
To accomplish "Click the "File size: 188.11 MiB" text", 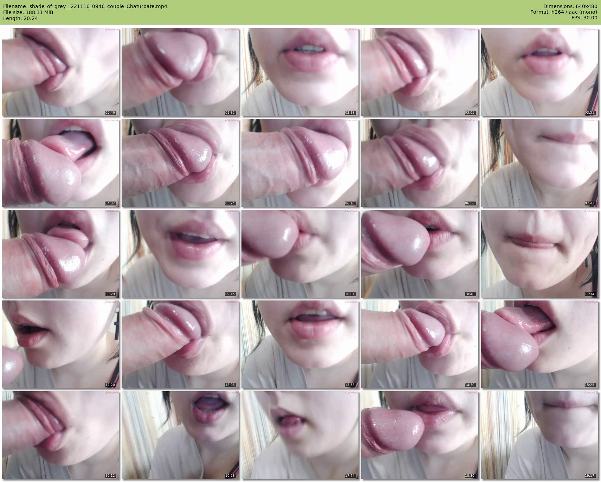I will pos(28,12).
